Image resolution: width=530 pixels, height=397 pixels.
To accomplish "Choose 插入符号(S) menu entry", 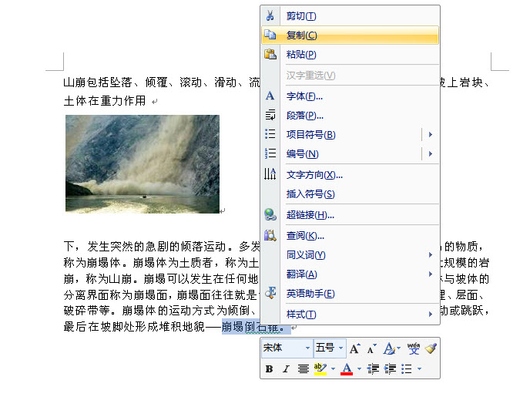I will [x=351, y=193].
